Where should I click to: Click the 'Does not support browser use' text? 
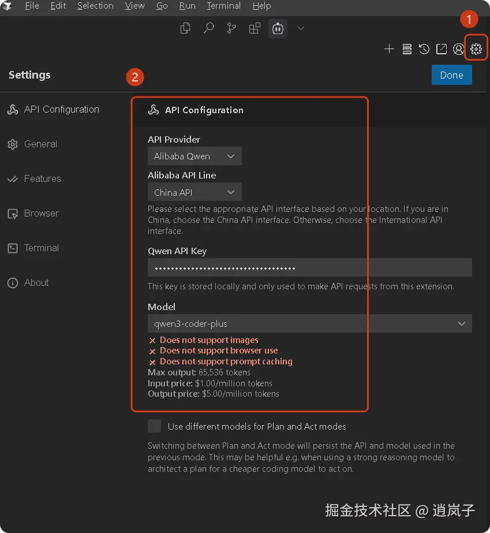click(219, 351)
